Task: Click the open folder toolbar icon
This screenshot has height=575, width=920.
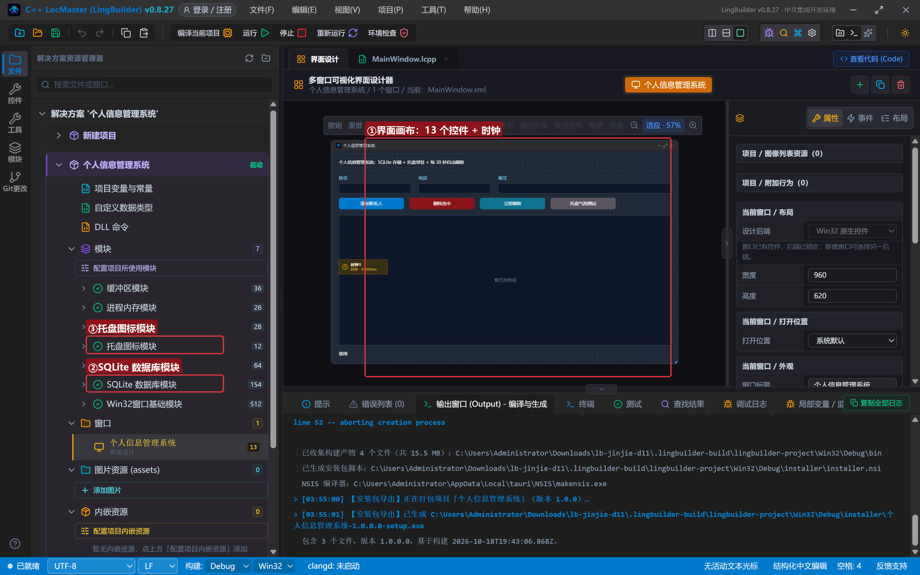Action: tap(38, 33)
